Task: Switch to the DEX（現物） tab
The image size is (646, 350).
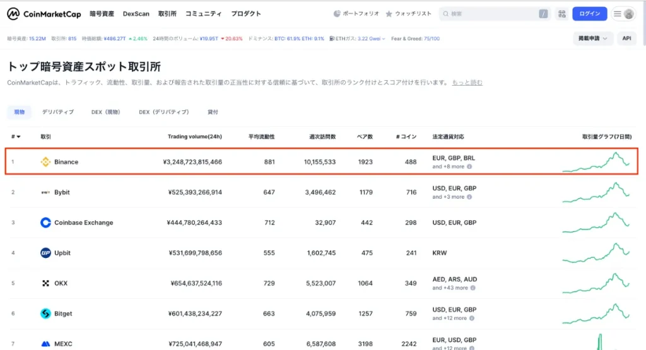Action: click(x=106, y=112)
